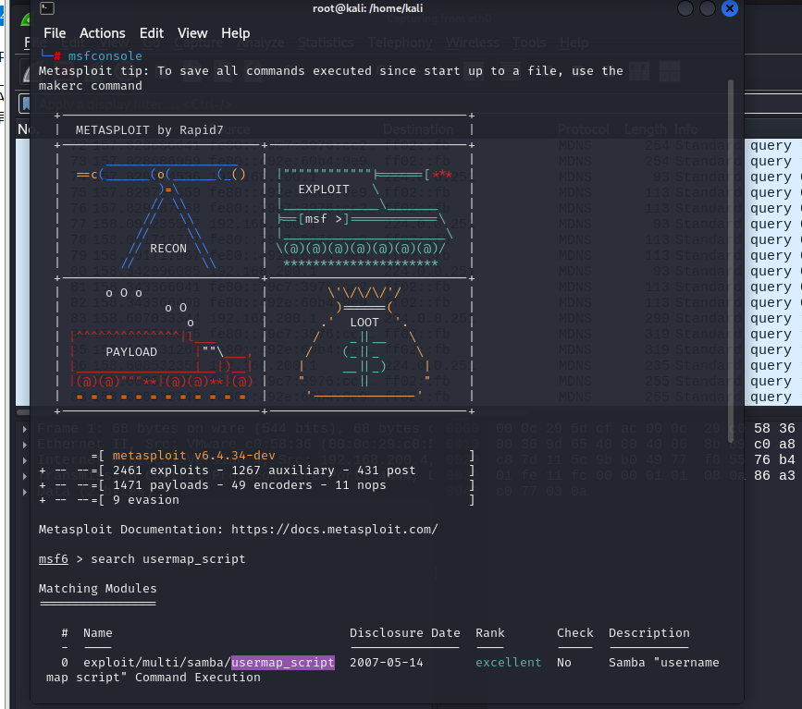Click 'METASPLOIT by Rapid7' banner title
This screenshot has width=802, height=709.
pyautogui.click(x=149, y=129)
